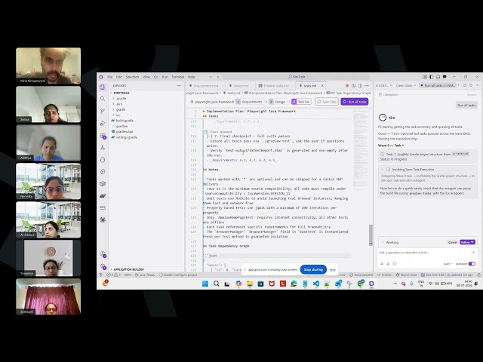Image resolution: width=483 pixels, height=362 pixels.
Task: Toggle the bottom panel icon in title bar
Action: 438,77
